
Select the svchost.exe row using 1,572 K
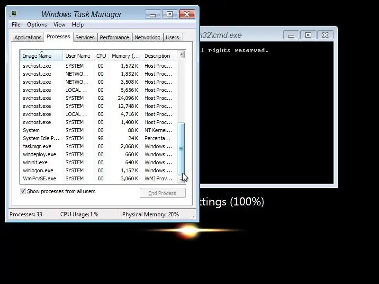pos(99,66)
